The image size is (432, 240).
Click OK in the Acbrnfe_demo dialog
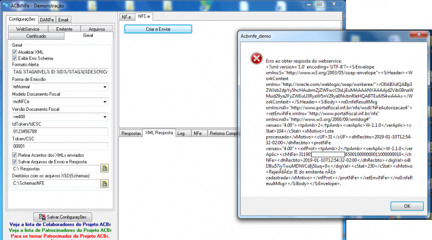pos(407,206)
